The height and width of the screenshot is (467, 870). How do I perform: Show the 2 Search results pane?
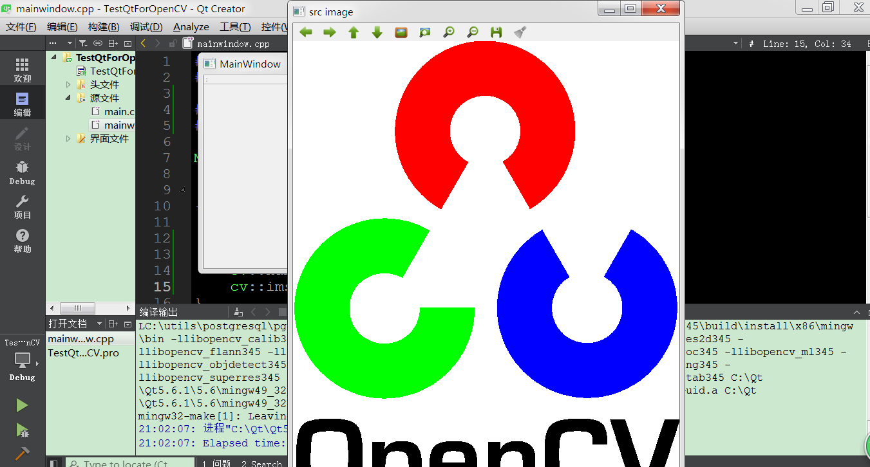[261, 463]
